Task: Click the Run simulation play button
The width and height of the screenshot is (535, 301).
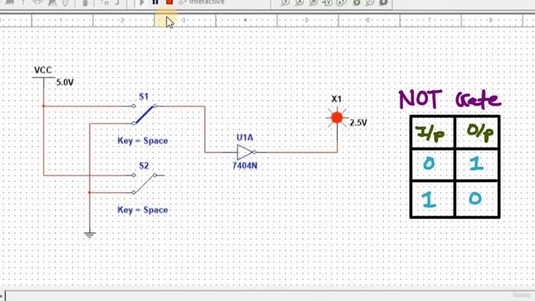Action: 142,3
